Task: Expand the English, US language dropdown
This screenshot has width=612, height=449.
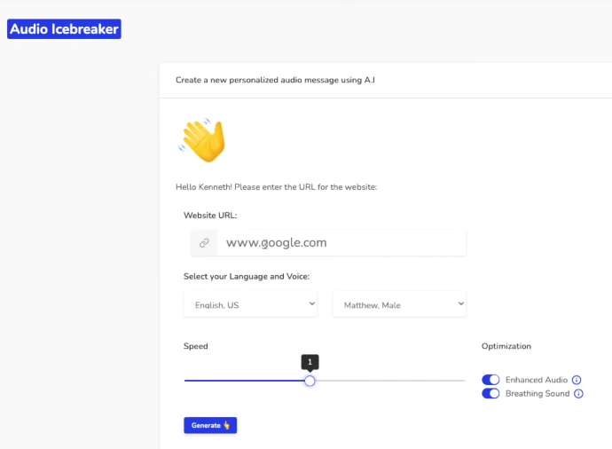Action: pyautogui.click(x=250, y=304)
